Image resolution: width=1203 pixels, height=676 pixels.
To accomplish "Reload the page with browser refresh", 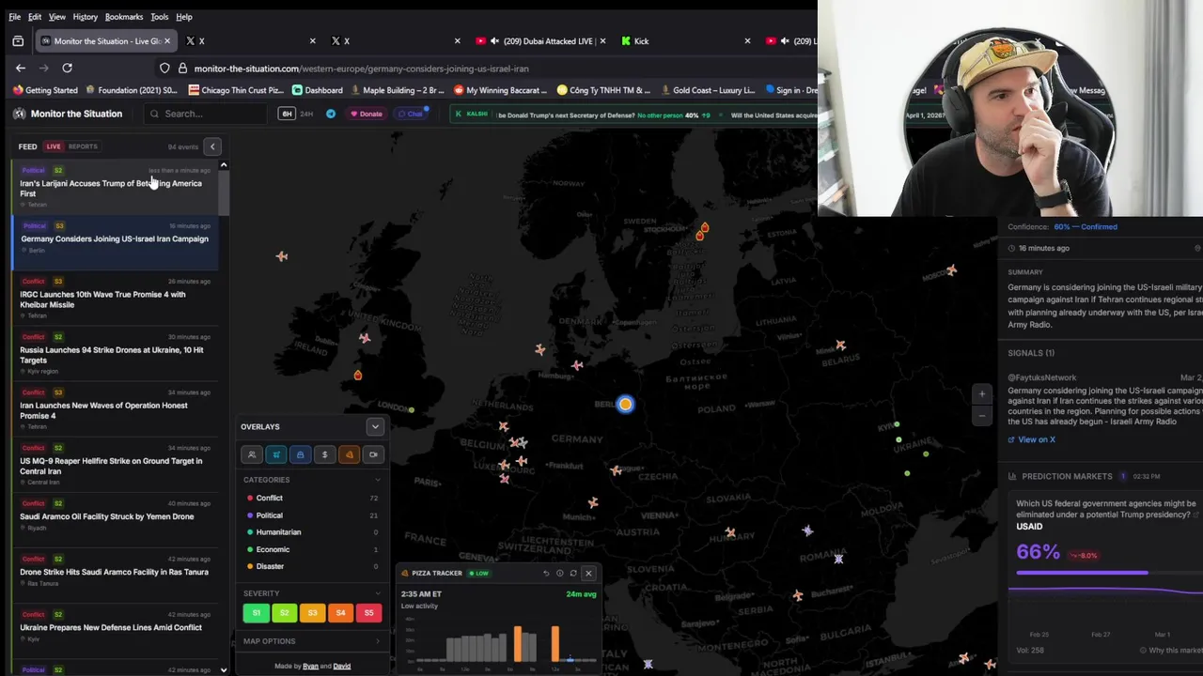I will [x=67, y=68].
